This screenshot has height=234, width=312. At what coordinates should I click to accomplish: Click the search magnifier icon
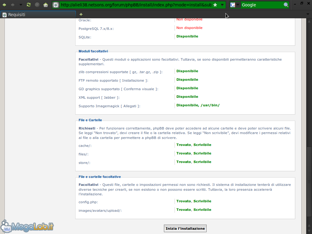pyautogui.click(x=286, y=5)
